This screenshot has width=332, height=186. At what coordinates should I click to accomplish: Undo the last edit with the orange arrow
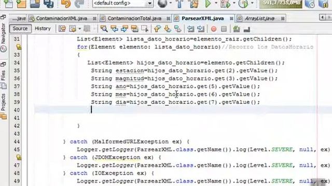point(66,4)
